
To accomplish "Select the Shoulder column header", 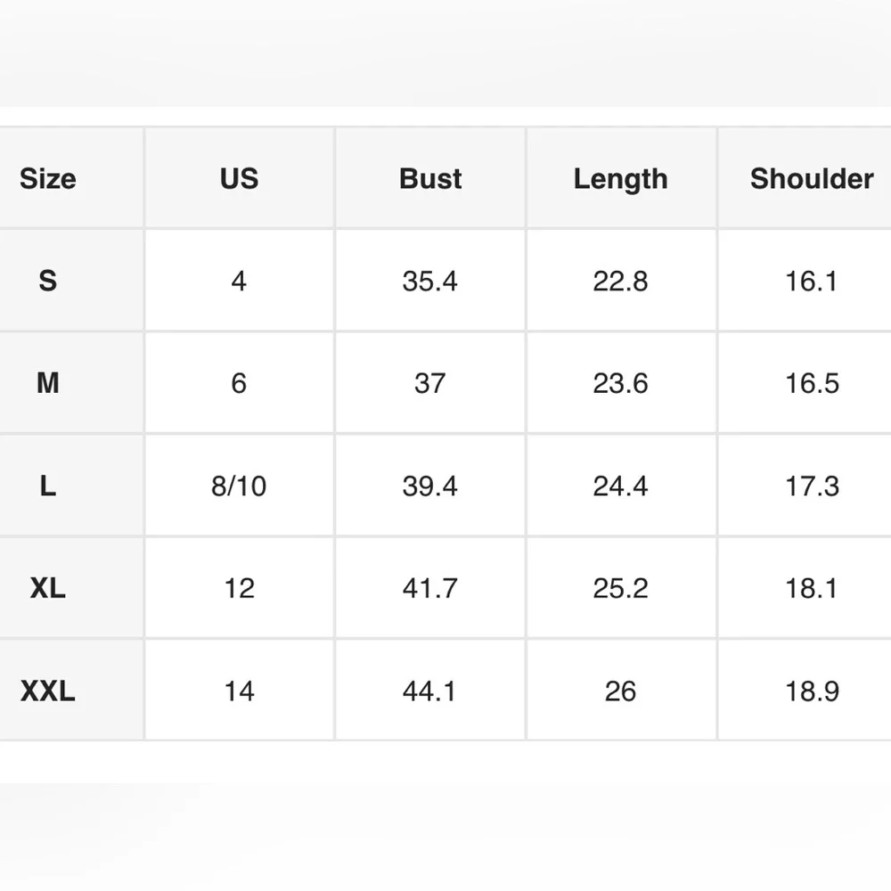I will (x=812, y=178).
